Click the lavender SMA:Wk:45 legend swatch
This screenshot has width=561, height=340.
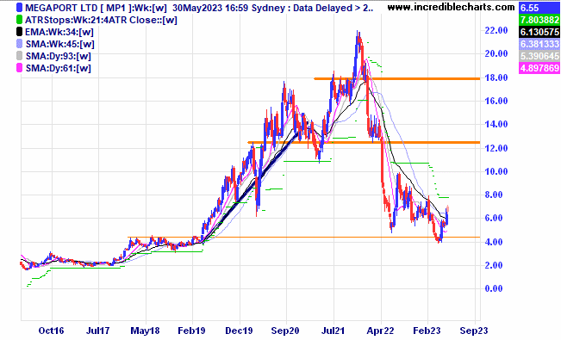19,44
